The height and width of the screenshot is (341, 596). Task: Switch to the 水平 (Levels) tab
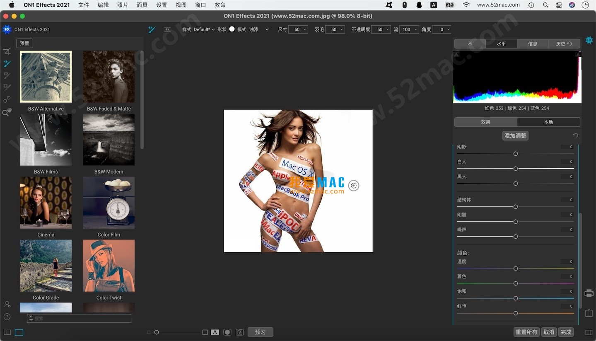pos(501,44)
